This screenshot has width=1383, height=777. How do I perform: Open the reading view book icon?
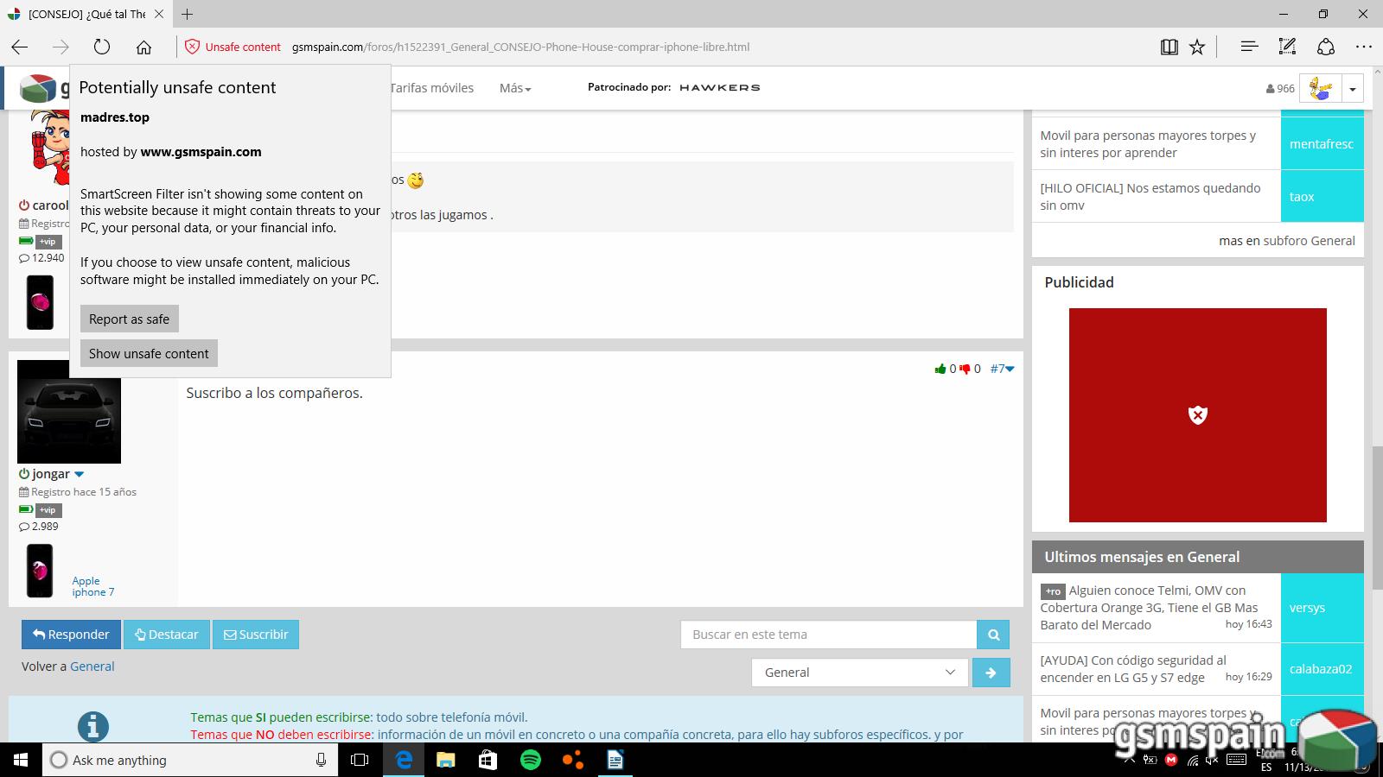click(x=1169, y=47)
